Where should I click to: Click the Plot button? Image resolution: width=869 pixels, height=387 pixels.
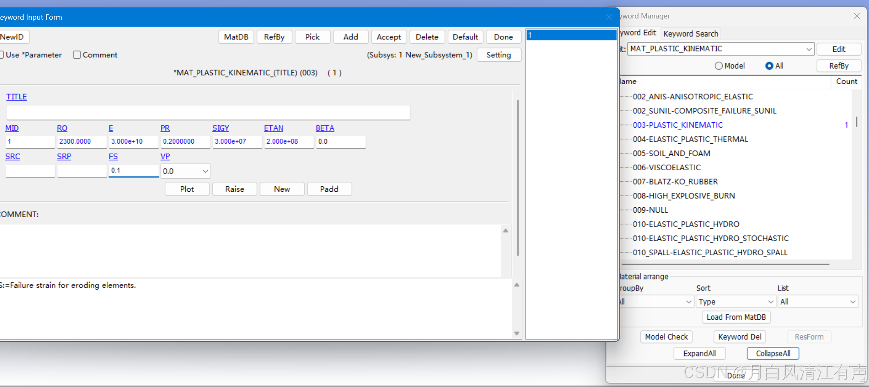187,189
